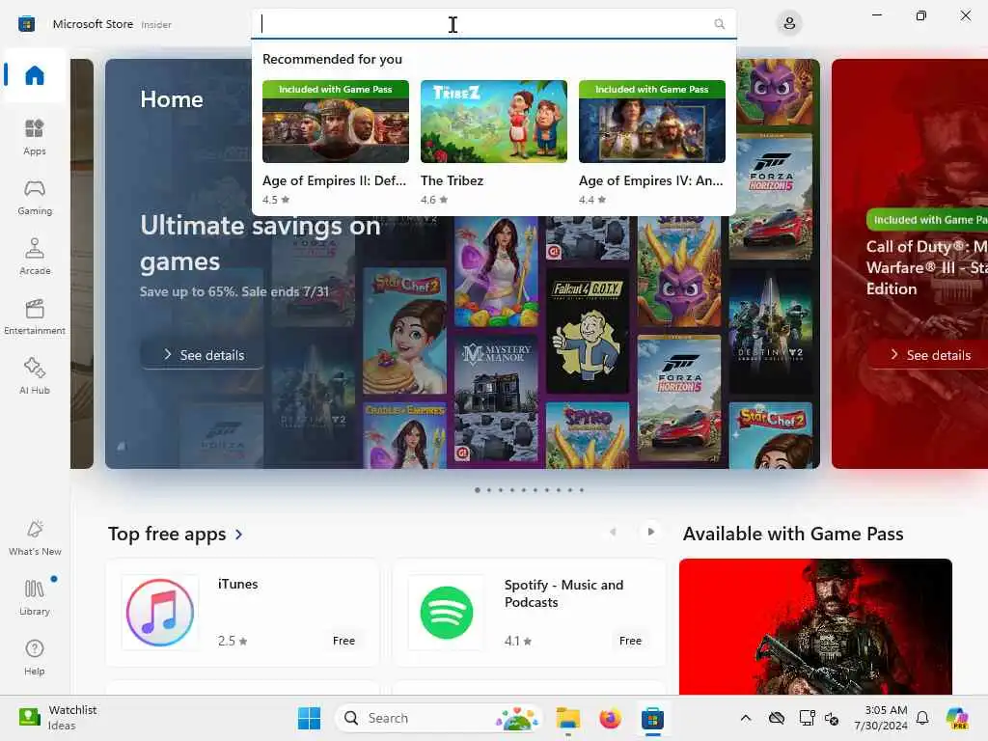The image size is (988, 741).
Task: Open the Arcade section
Action: point(34,257)
